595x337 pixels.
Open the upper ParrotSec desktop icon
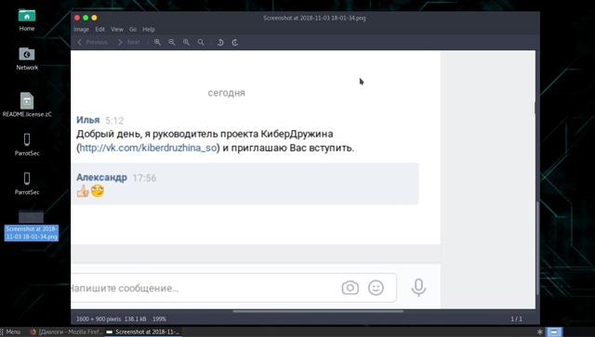(27, 145)
